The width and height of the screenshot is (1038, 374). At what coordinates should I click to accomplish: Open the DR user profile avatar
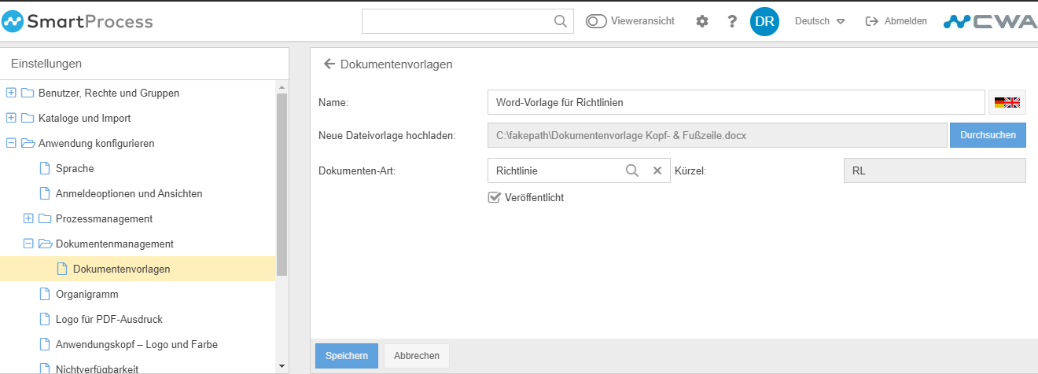tap(764, 21)
